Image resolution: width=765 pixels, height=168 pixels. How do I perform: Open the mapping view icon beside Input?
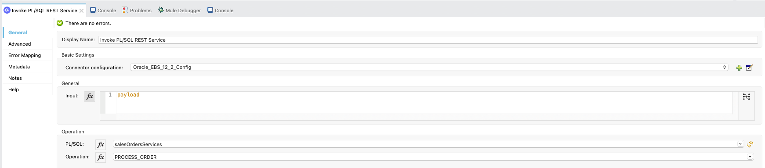point(747,97)
